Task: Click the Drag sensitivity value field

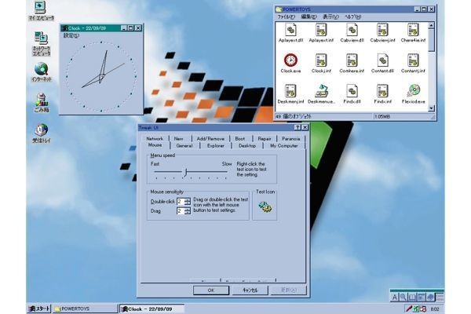Action: point(181,211)
